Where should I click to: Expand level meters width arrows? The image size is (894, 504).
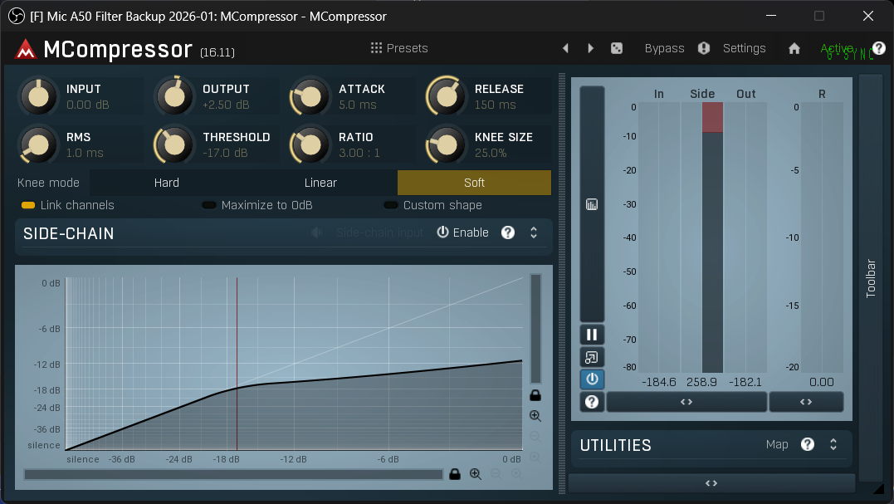point(686,402)
